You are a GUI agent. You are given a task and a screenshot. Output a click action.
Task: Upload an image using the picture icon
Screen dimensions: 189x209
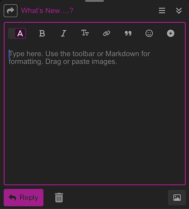(x=177, y=198)
